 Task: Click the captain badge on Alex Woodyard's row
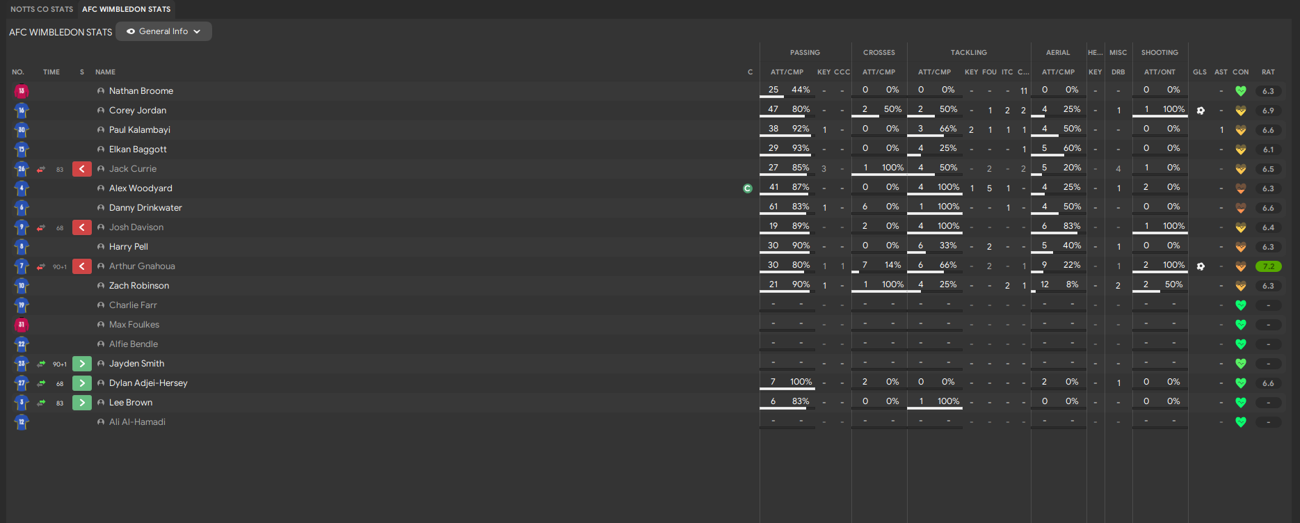pos(748,188)
